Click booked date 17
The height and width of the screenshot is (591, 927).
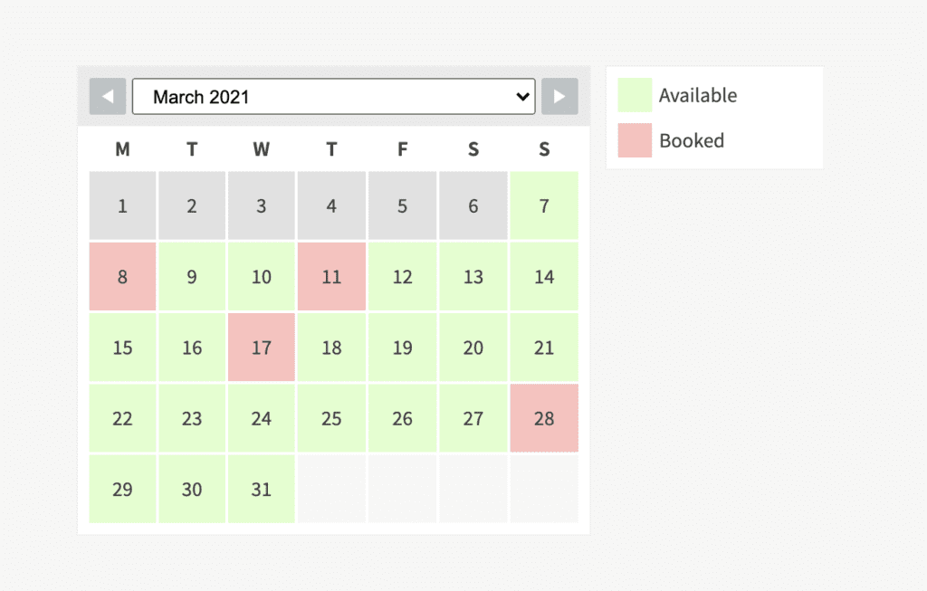(x=262, y=348)
